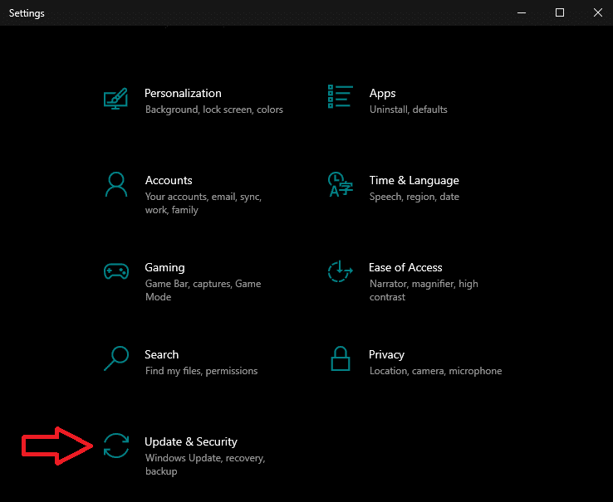Open Update & Security title text

point(191,442)
